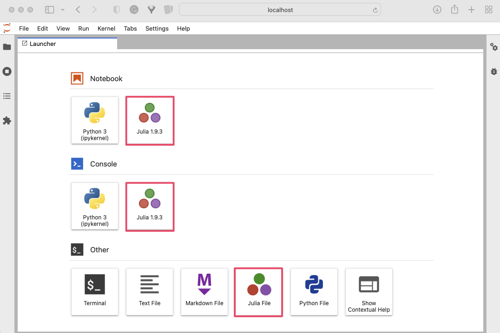Open the File menu

coord(24,28)
